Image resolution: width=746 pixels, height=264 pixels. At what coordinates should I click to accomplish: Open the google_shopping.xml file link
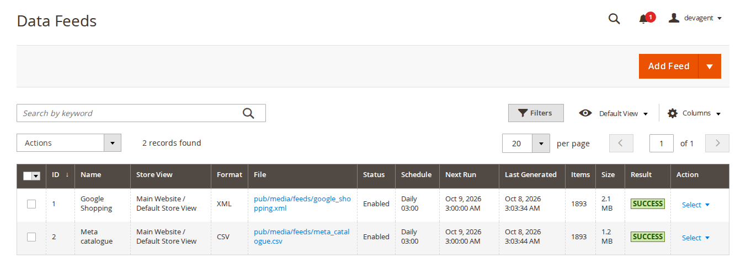pyautogui.click(x=302, y=204)
